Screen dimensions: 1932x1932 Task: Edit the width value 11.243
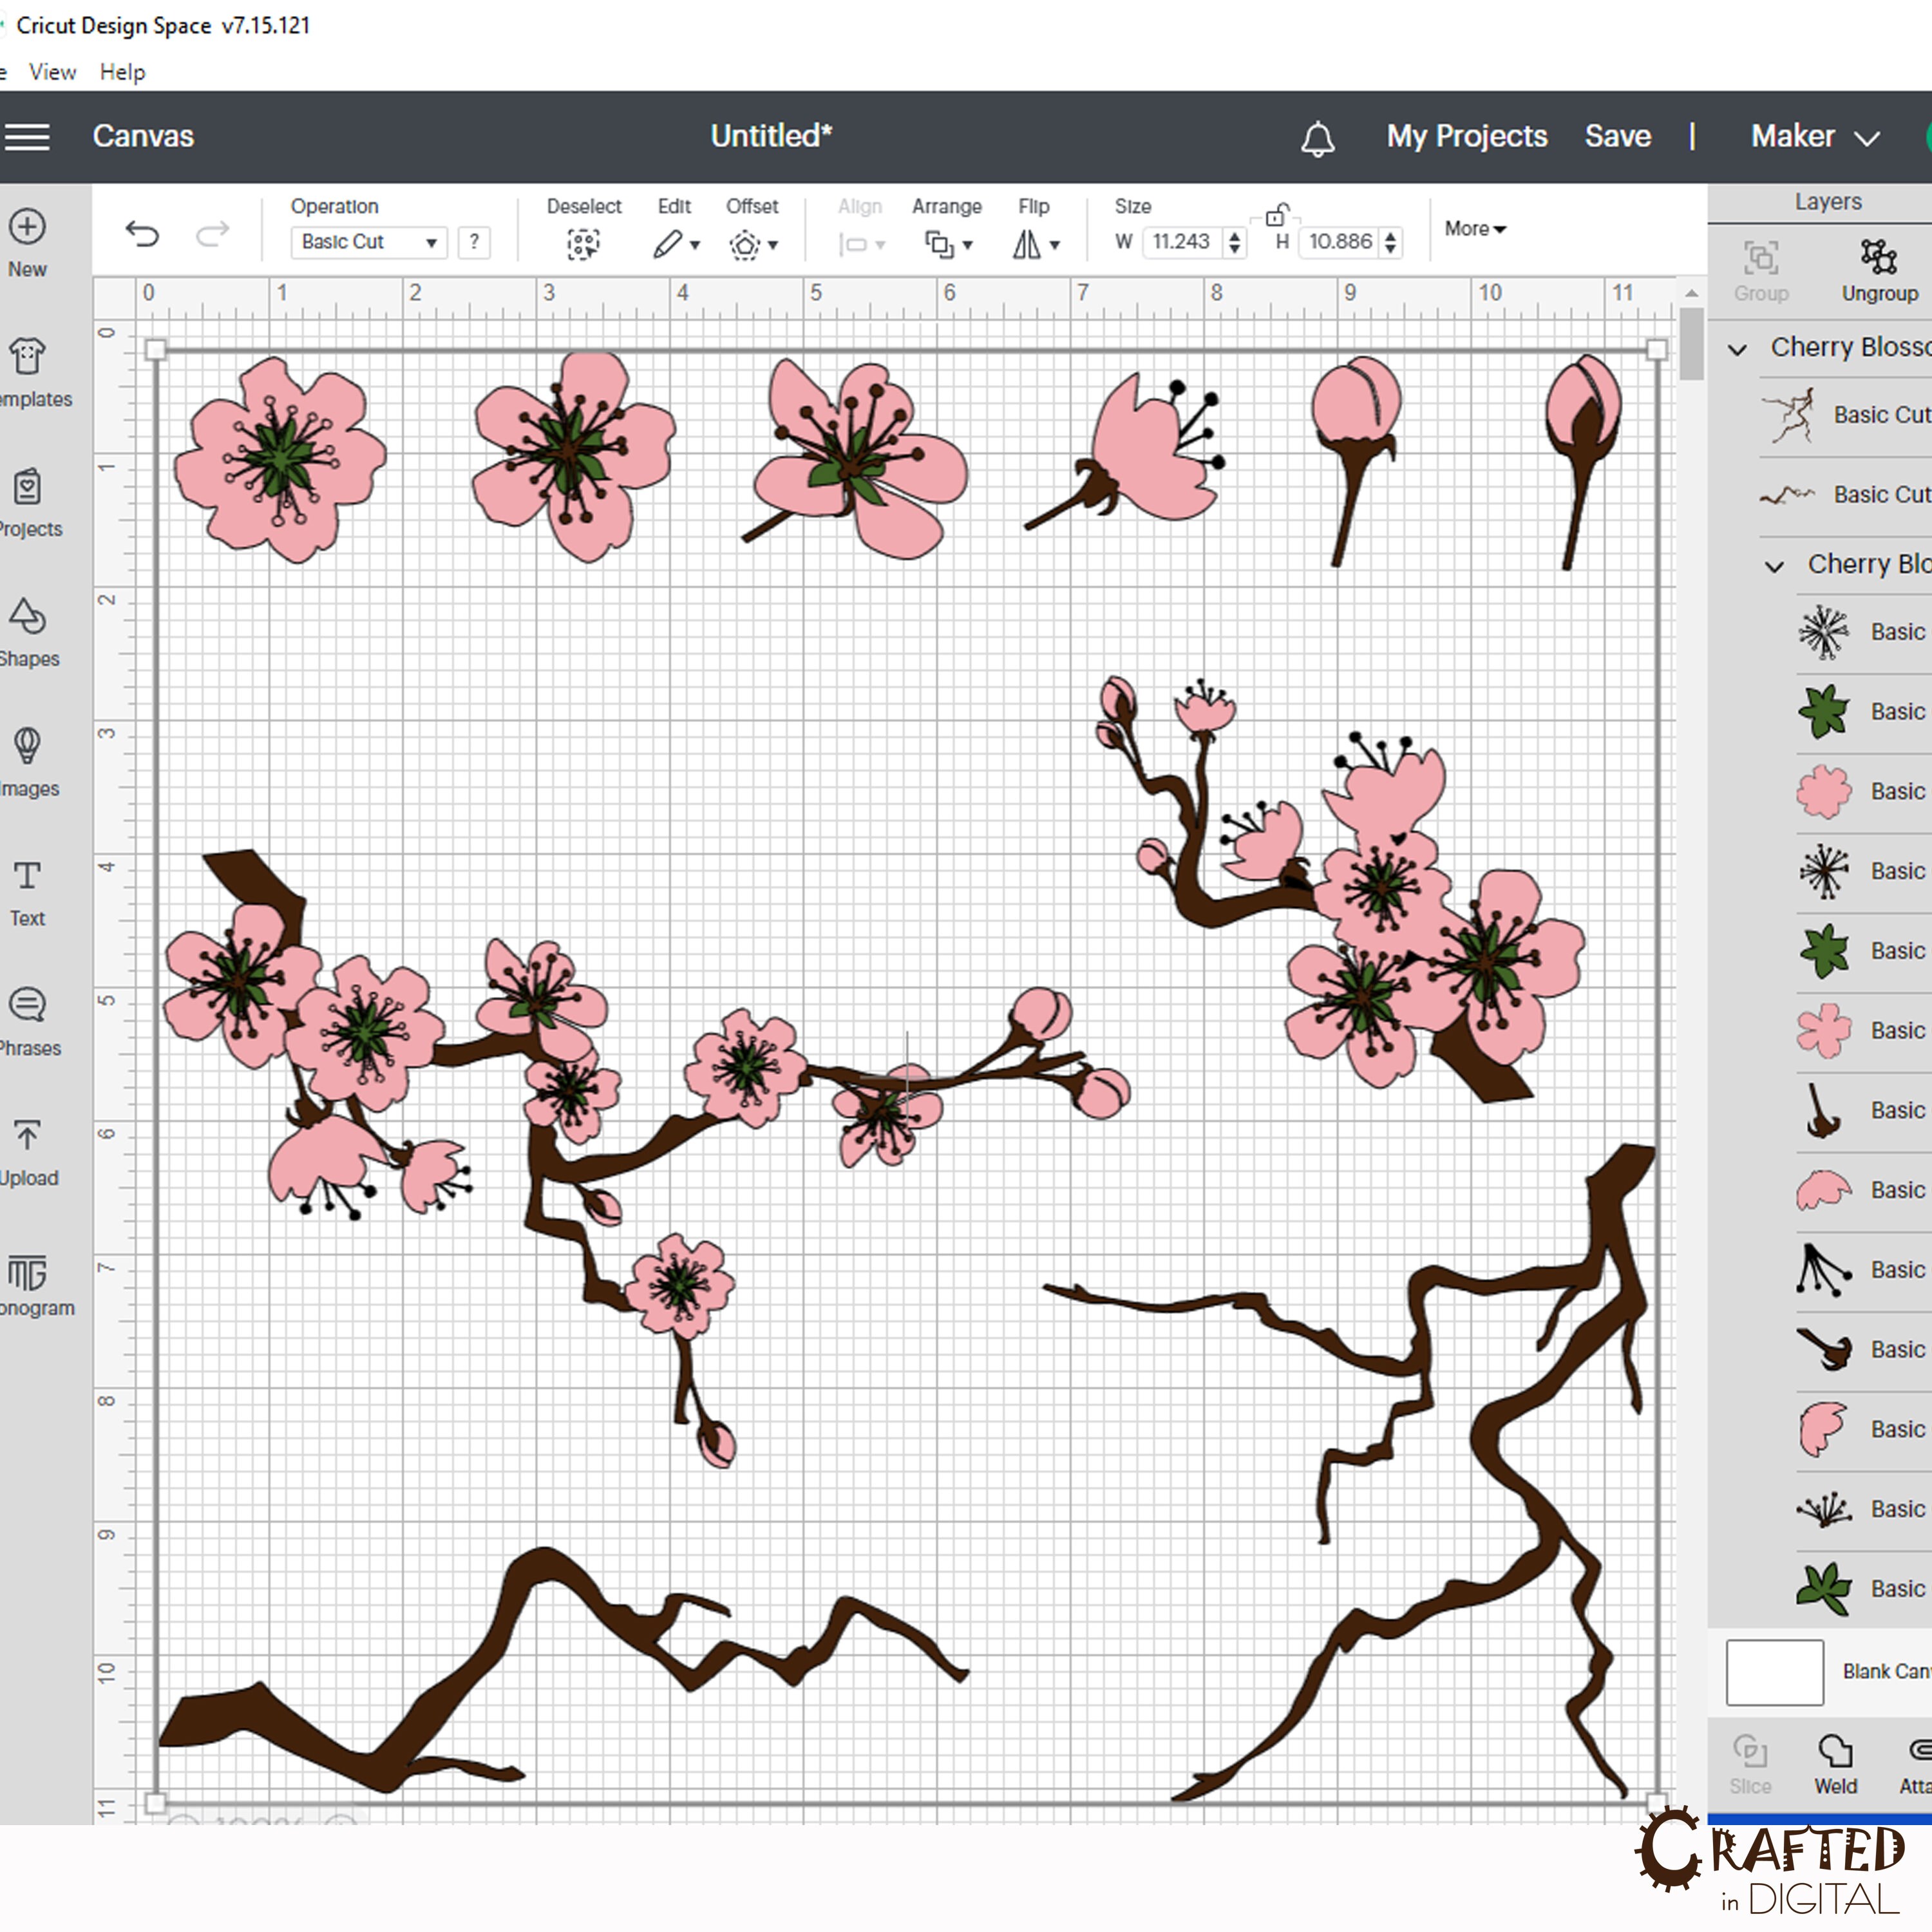tap(1180, 242)
